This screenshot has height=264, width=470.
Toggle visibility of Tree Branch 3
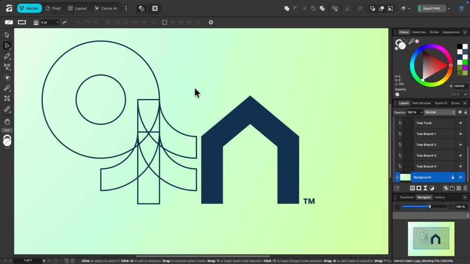tap(460, 155)
